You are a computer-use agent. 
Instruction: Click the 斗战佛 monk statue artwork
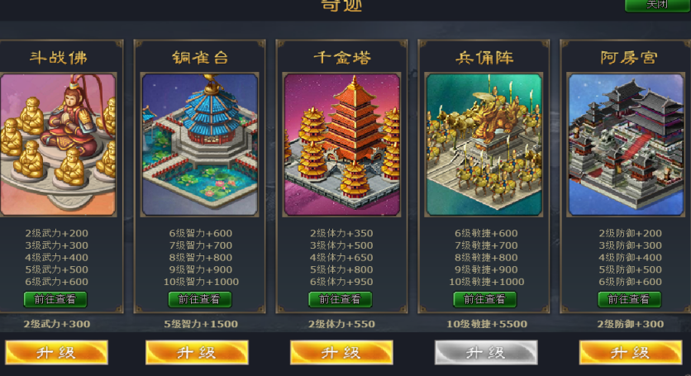[58, 145]
